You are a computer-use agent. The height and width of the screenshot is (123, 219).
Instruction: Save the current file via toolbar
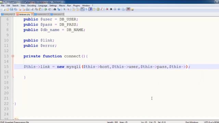click(11, 9)
